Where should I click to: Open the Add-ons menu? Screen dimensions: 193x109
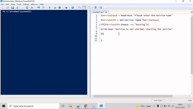tap(34, 4)
